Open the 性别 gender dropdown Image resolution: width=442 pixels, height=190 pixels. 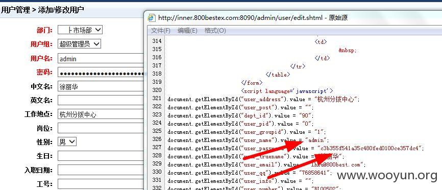pyautogui.click(x=67, y=142)
